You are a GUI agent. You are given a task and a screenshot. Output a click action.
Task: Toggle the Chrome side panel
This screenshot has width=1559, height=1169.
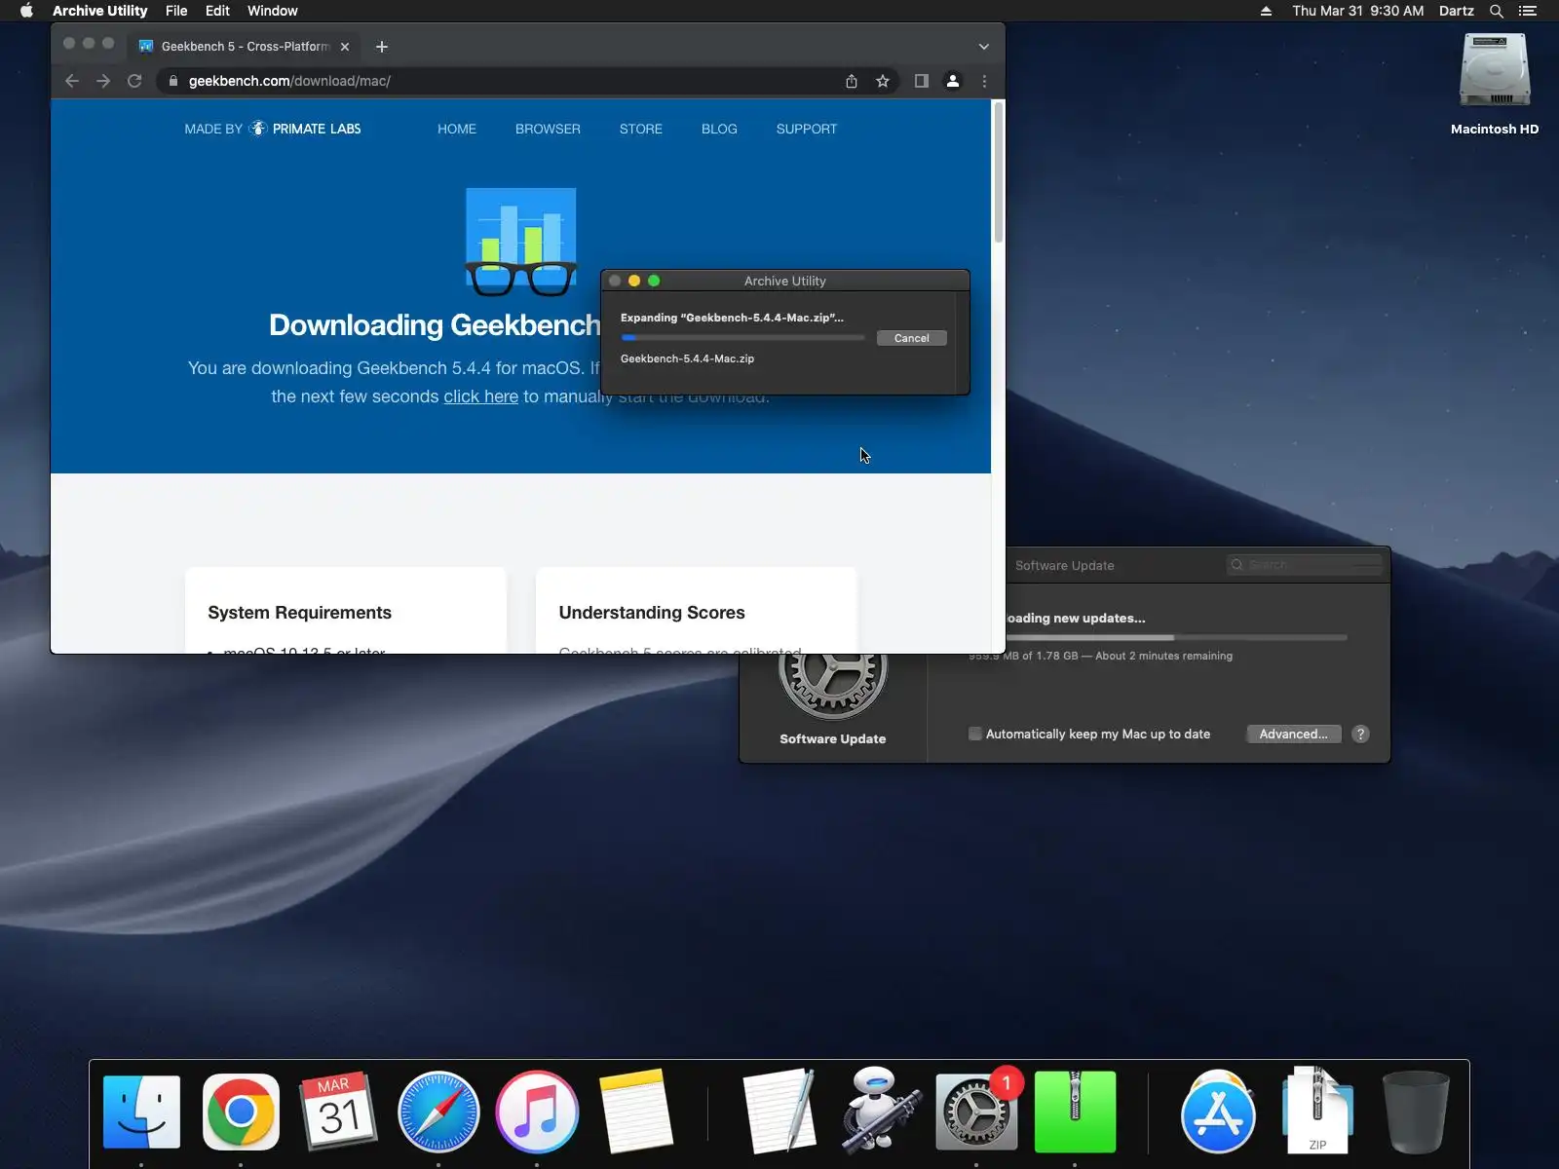point(921,81)
